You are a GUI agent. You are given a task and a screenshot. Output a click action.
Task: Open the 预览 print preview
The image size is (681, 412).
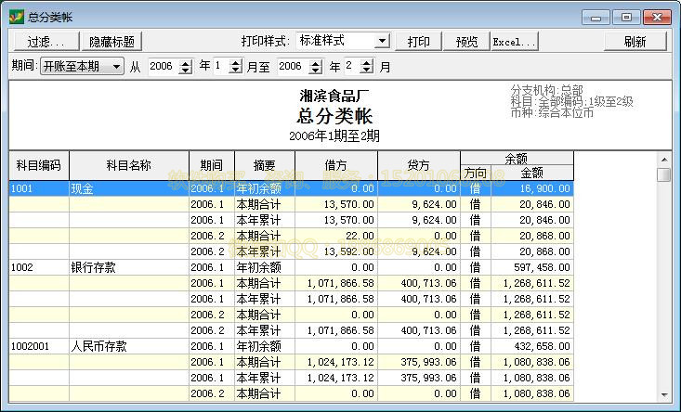466,42
